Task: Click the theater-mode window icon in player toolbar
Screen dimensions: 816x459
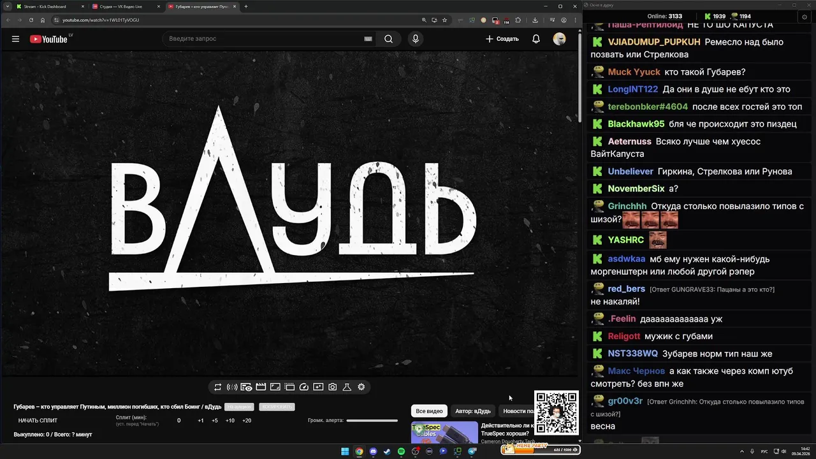Action: [289, 387]
